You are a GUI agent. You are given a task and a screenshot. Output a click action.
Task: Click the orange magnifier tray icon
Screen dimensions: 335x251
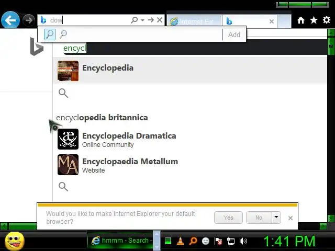tap(193, 241)
